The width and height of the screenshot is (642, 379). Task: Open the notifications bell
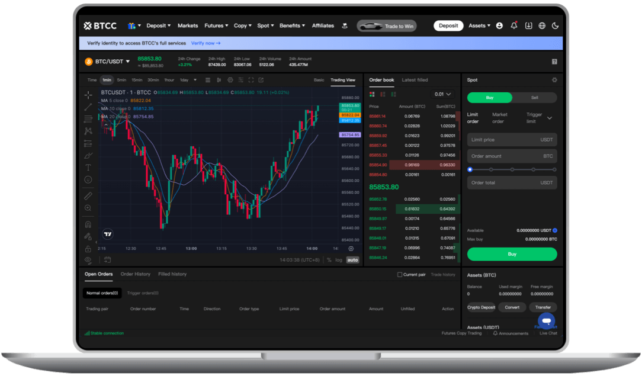(x=514, y=25)
